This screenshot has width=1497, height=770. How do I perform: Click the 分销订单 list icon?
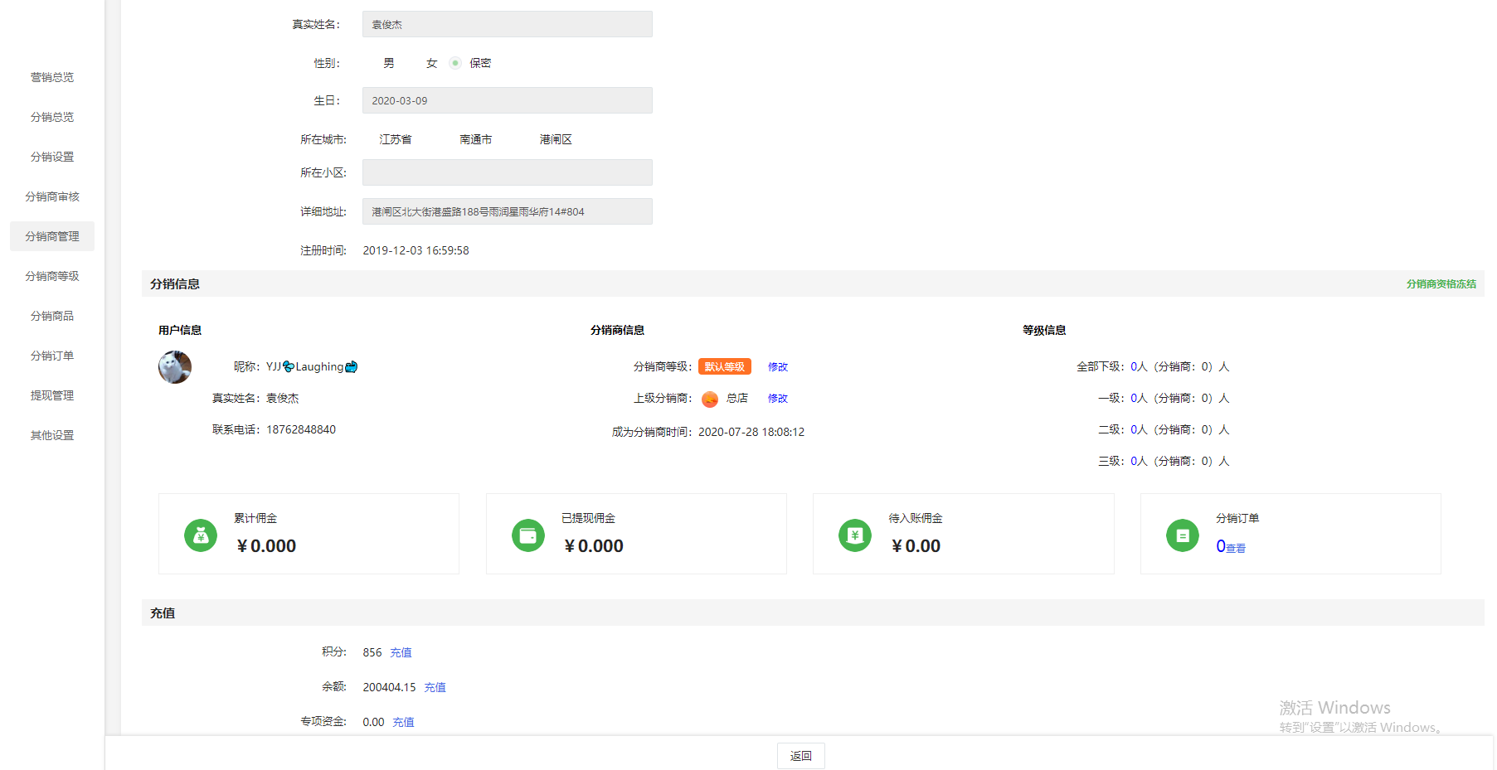(x=1183, y=535)
